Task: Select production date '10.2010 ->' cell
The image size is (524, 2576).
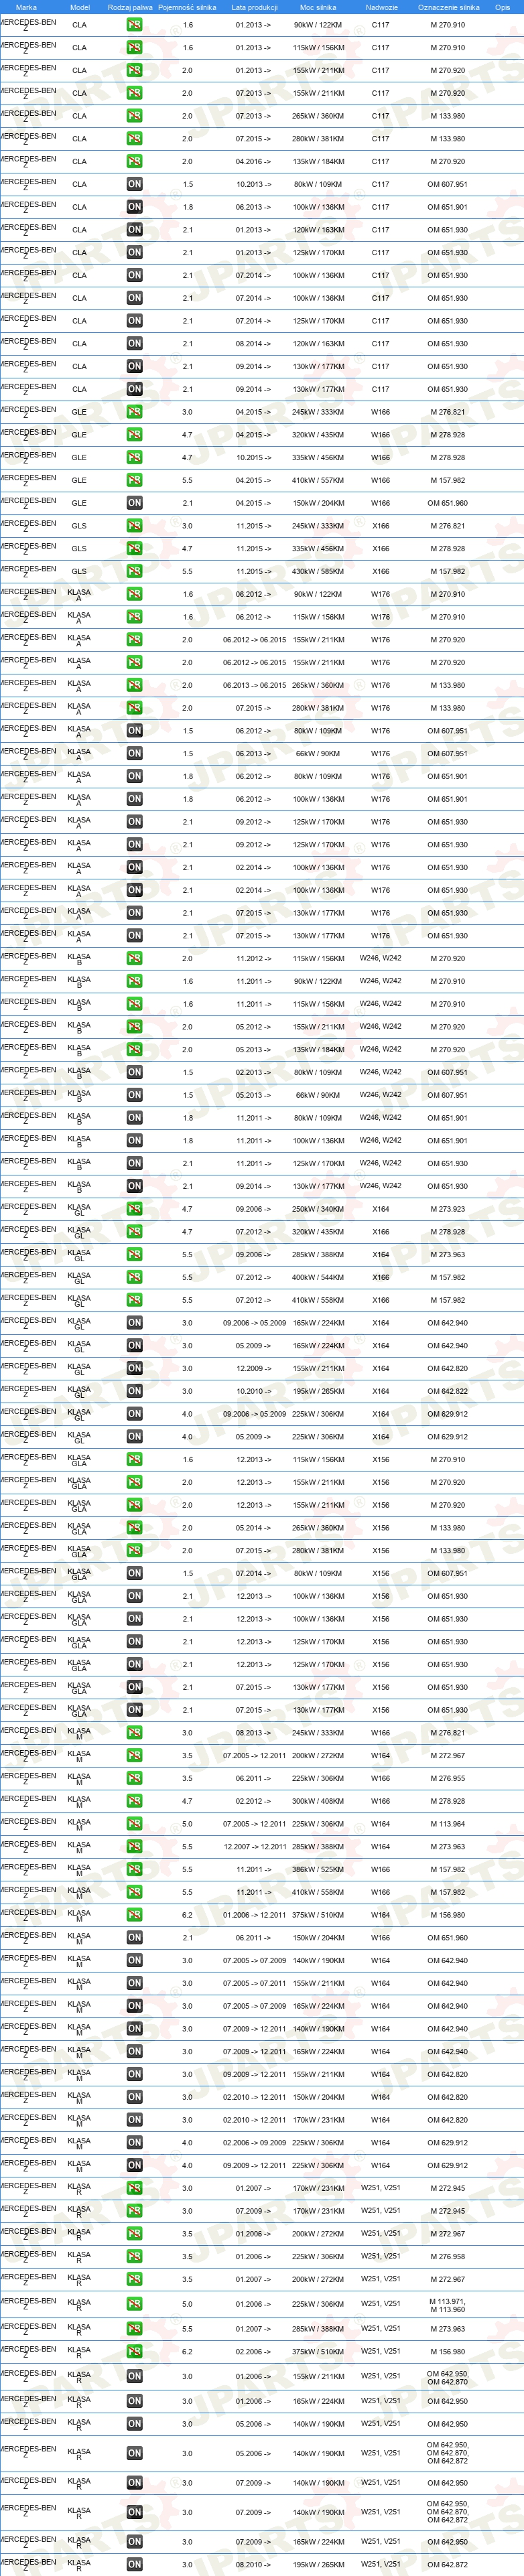Action: click(x=253, y=1391)
